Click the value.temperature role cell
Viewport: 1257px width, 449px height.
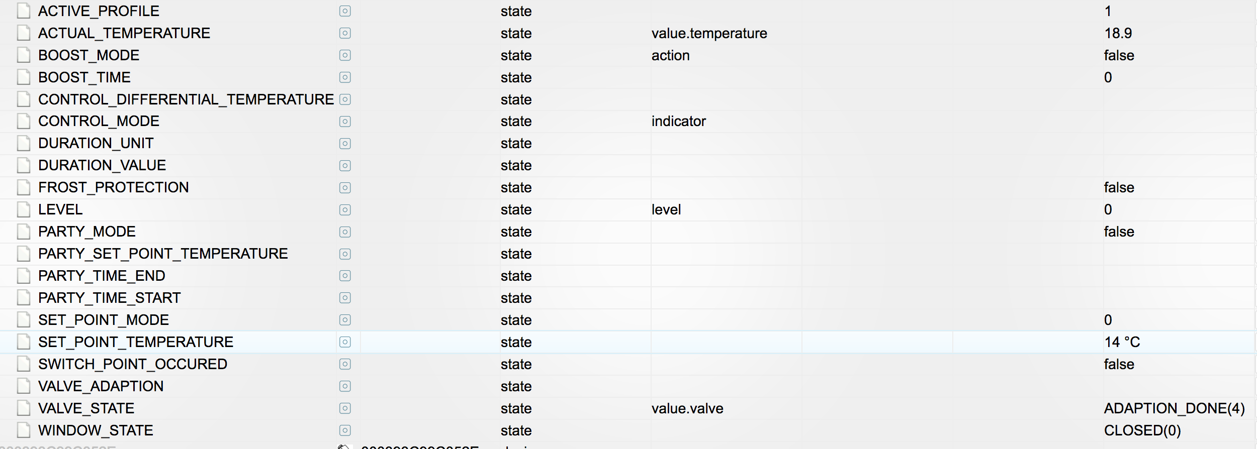coord(709,33)
